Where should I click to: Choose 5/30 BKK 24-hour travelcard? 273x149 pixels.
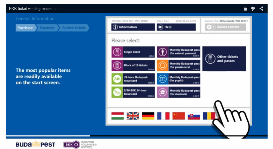click(133, 92)
